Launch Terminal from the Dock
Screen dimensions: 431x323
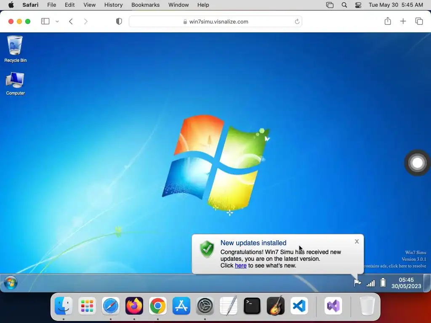coord(252,306)
